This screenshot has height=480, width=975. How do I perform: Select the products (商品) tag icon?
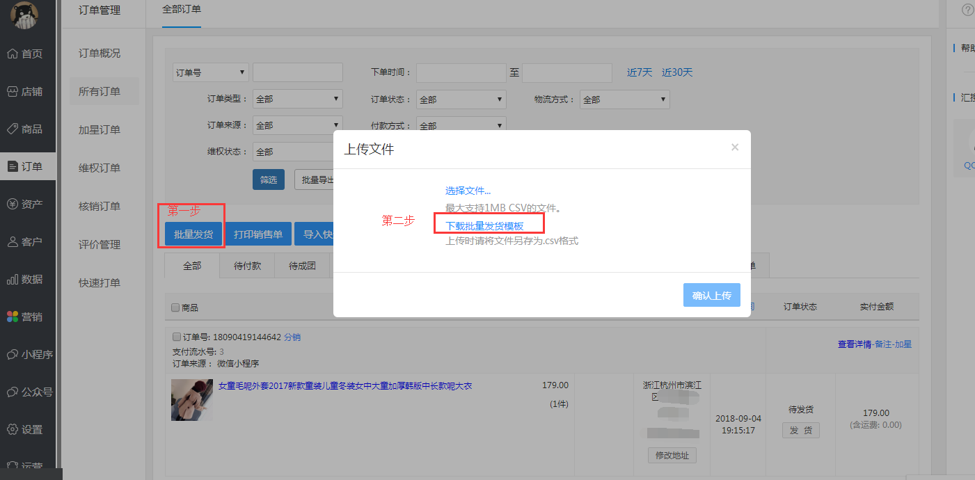tap(12, 129)
